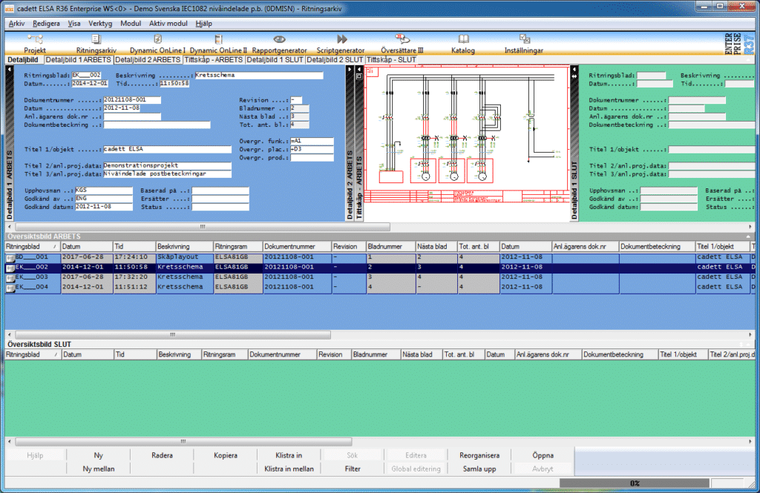Screen dimensions: 760x493
Task: Click the Överg. funk. field containing =A1
Action: pos(312,141)
